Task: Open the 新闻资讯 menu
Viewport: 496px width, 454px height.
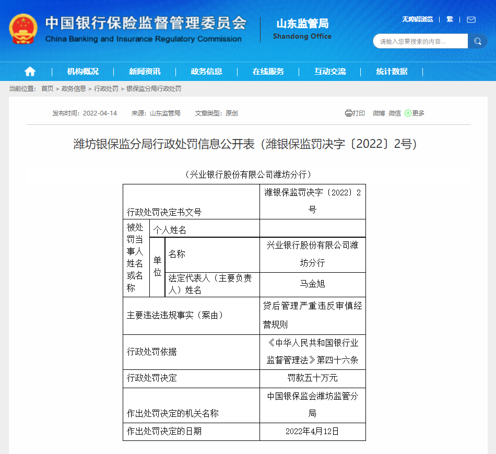Action: click(x=145, y=72)
